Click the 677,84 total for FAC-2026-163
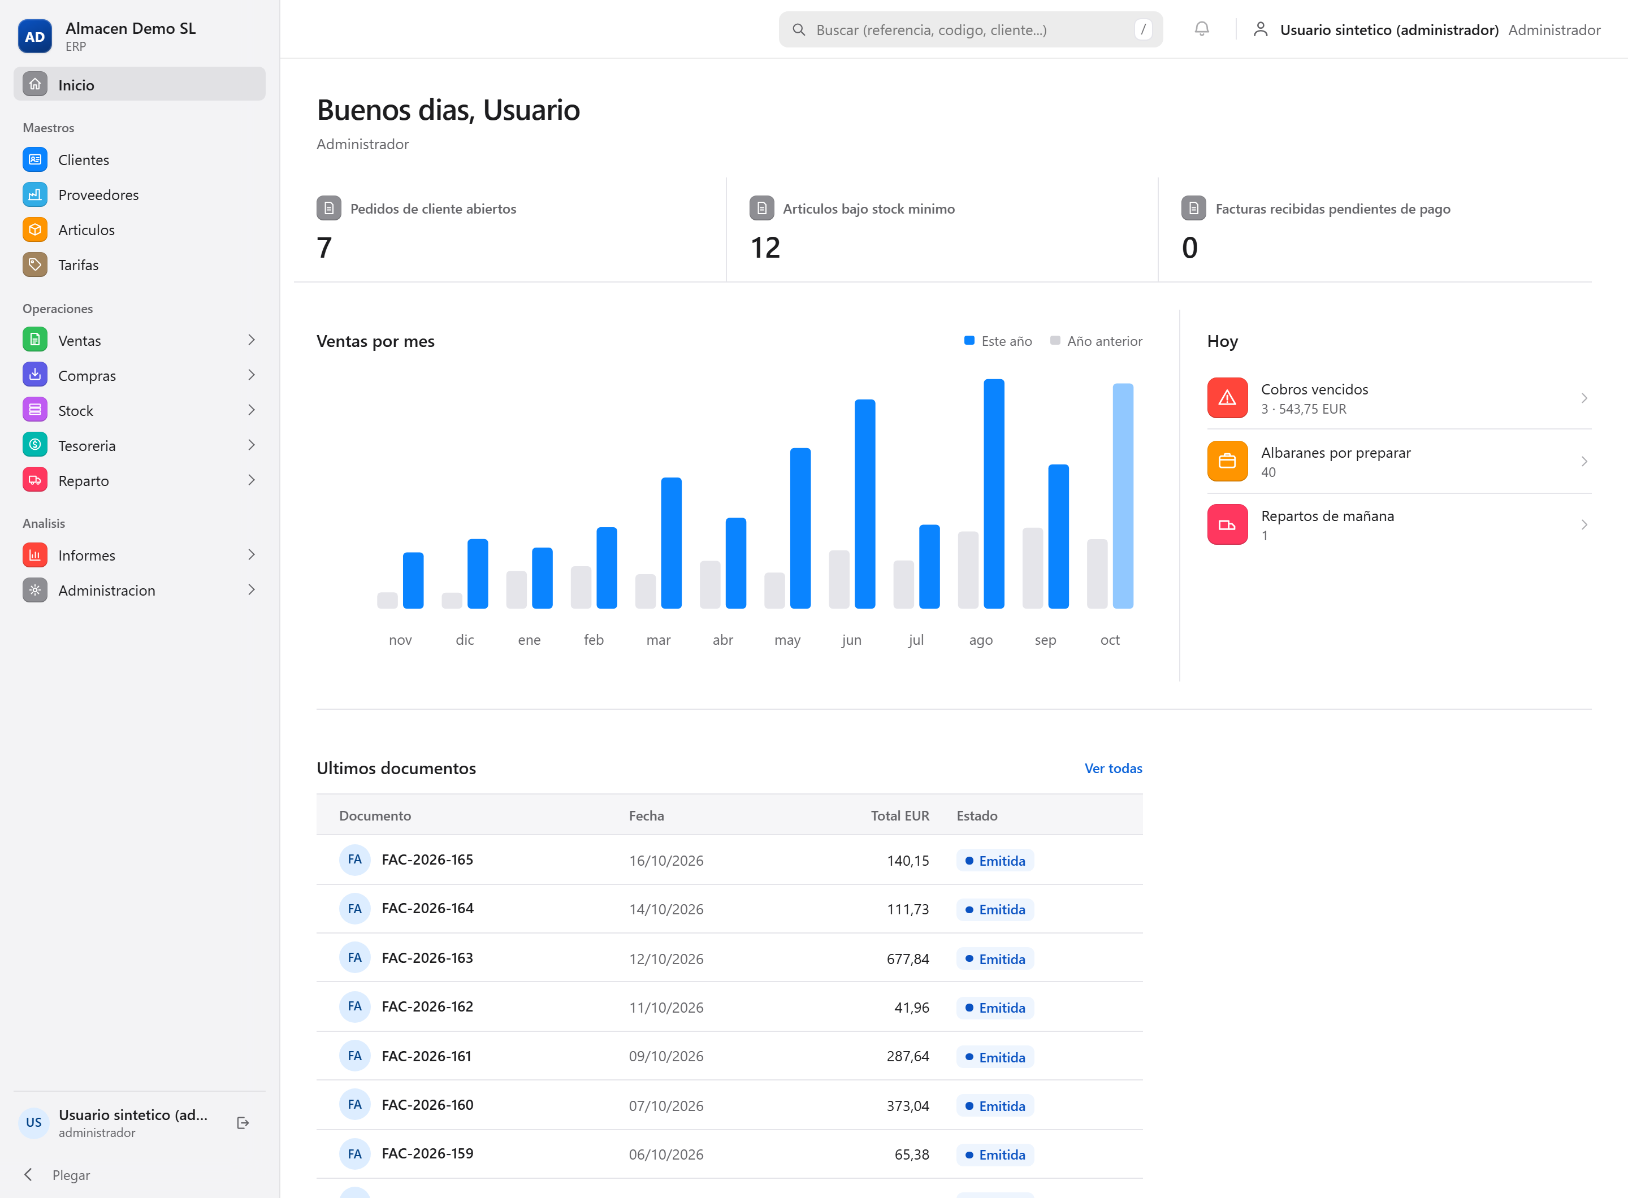The width and height of the screenshot is (1628, 1198). pyautogui.click(x=908, y=959)
